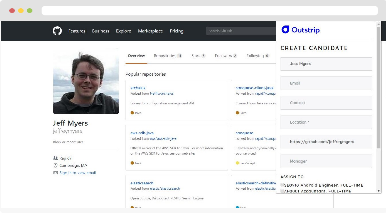Click the location pin icon beside Cambridge, MA
The image size is (386, 217).
(x=55, y=165)
